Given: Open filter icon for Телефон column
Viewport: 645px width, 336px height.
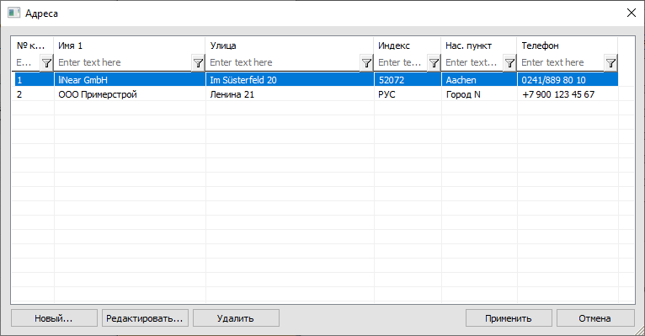Looking at the screenshot, I should 610,63.
